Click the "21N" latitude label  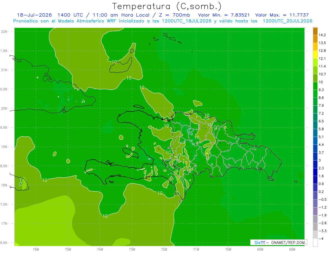click(x=4, y=70)
